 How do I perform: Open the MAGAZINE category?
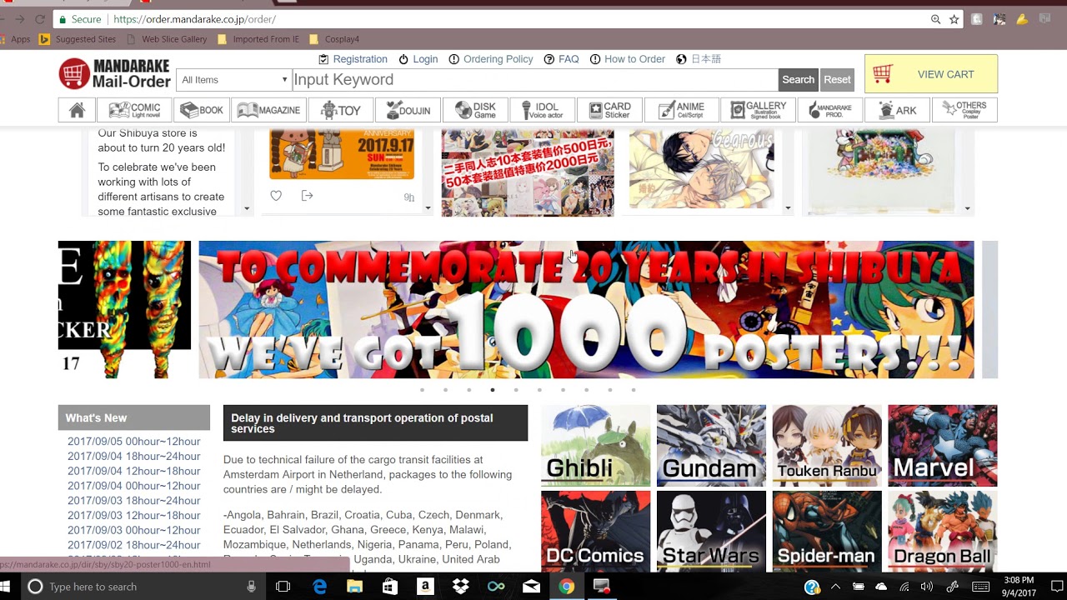pos(268,110)
